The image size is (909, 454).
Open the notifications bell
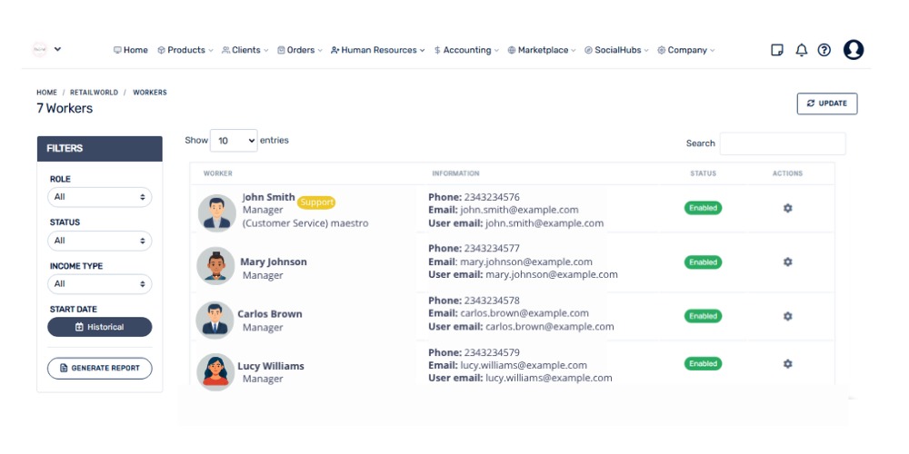(801, 51)
